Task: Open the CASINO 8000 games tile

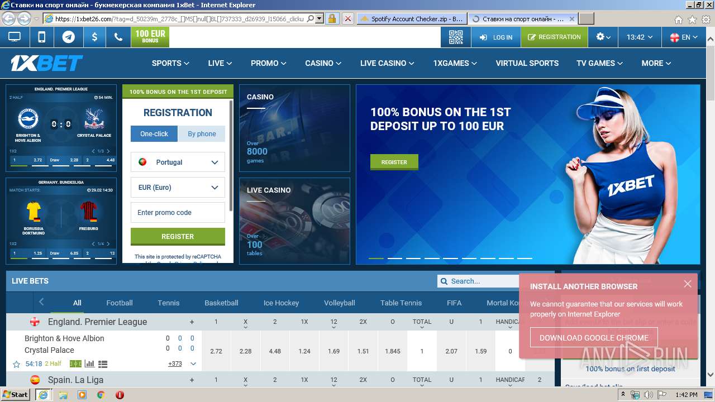Action: click(x=294, y=128)
